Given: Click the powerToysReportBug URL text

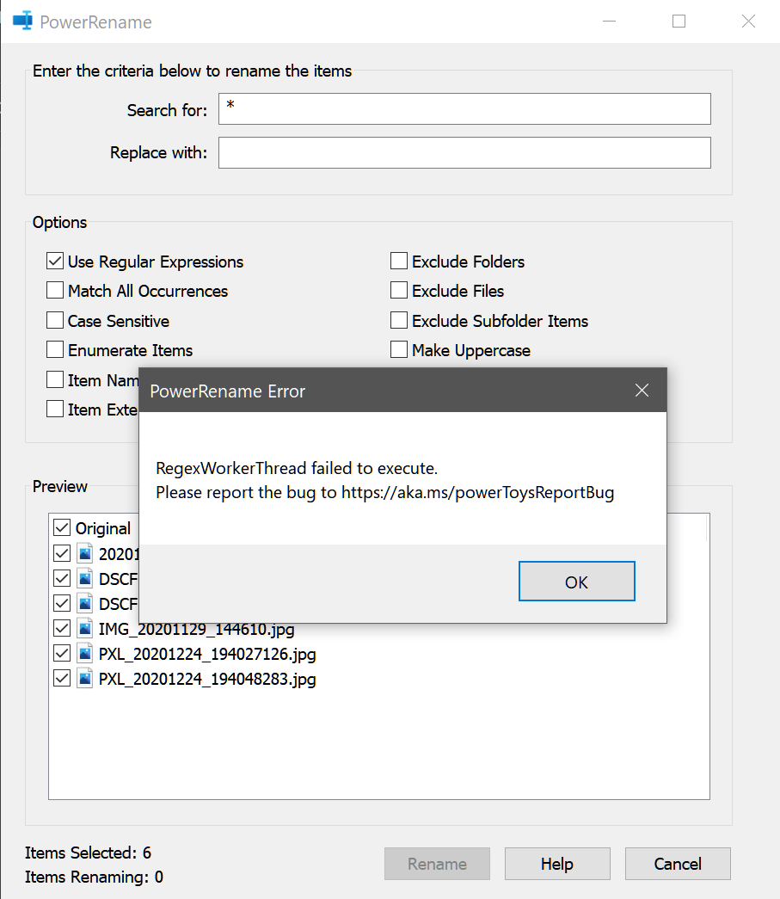Looking at the screenshot, I should [x=478, y=492].
